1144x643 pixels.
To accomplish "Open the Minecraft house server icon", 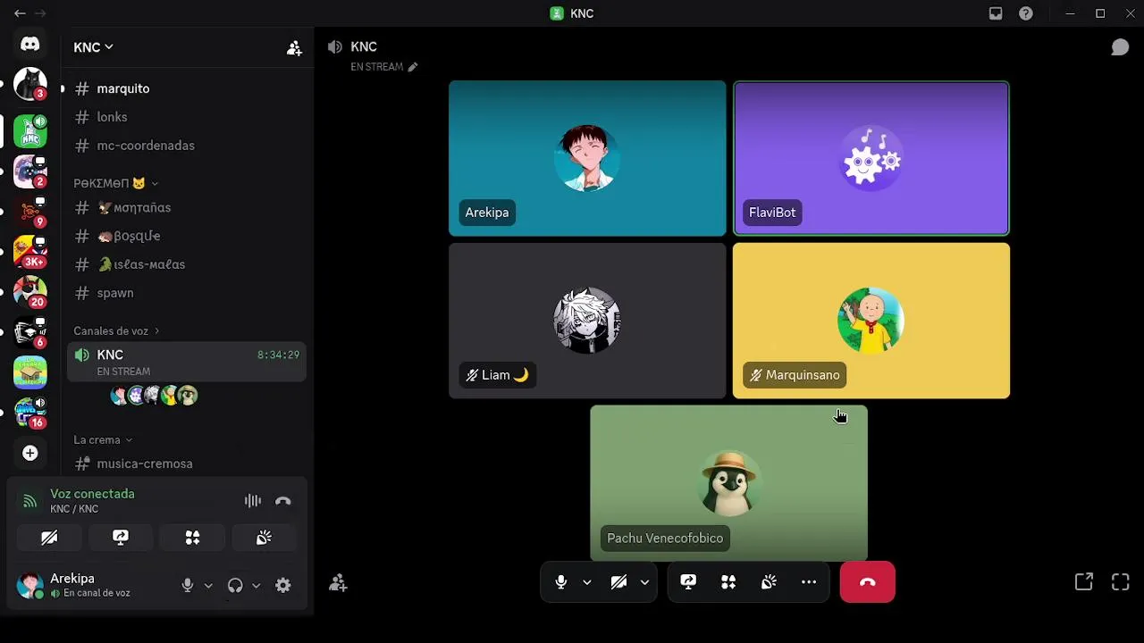I will [x=29, y=372].
